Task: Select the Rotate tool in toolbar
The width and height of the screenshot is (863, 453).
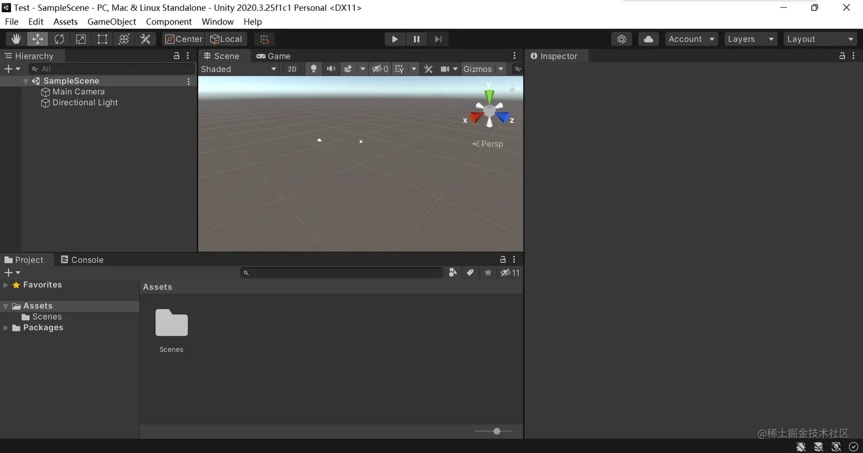Action: [59, 39]
